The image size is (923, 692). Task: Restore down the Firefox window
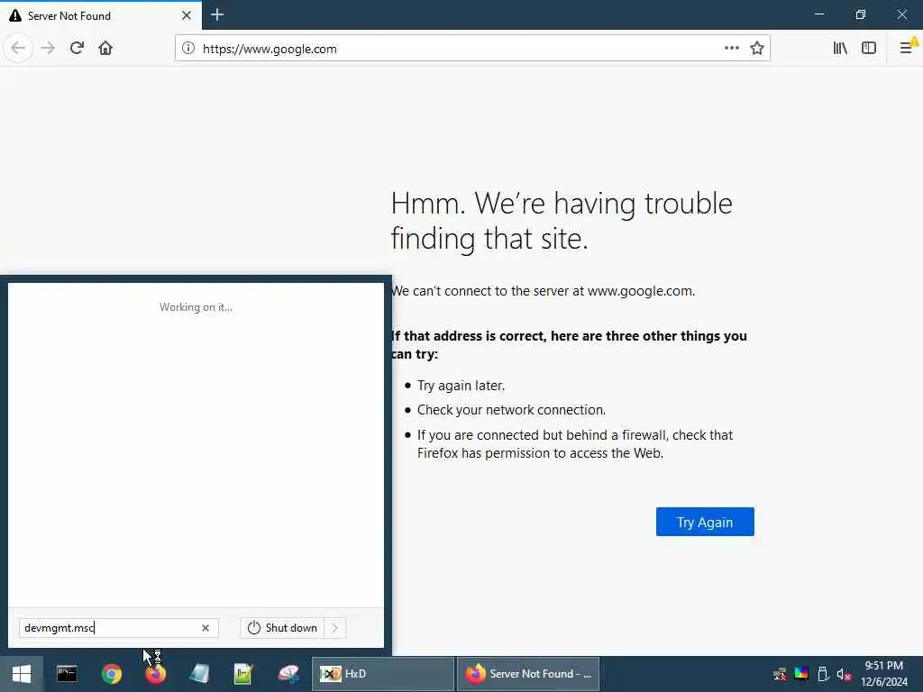pos(861,14)
